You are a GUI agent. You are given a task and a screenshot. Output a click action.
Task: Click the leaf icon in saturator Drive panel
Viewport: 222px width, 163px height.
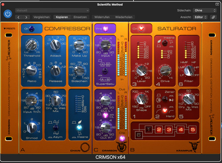[x=159, y=41]
